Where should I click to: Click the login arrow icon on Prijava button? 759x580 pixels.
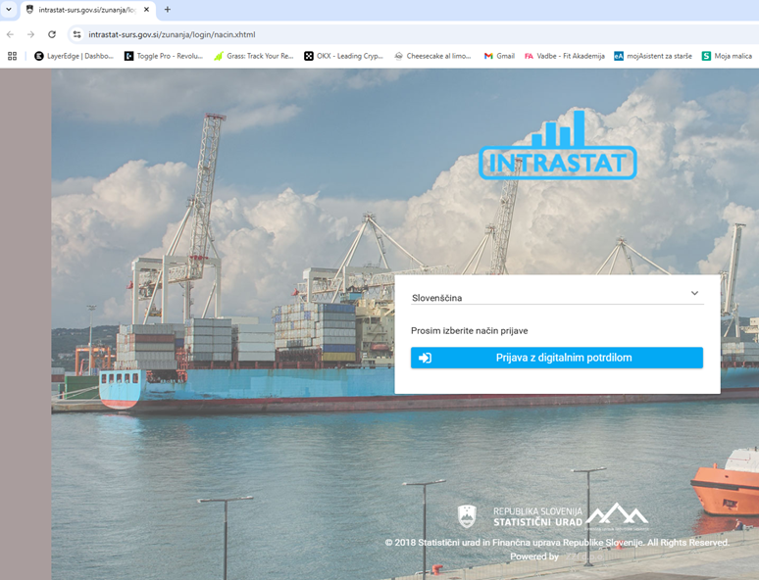pyautogui.click(x=425, y=358)
